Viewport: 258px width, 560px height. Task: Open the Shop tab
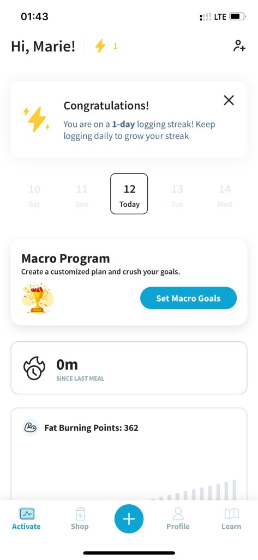coord(80,518)
